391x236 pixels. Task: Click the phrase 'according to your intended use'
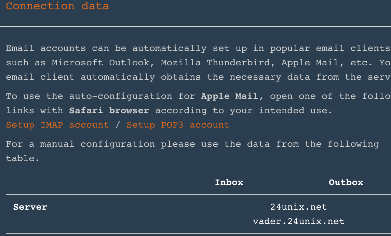pyautogui.click(x=244, y=110)
